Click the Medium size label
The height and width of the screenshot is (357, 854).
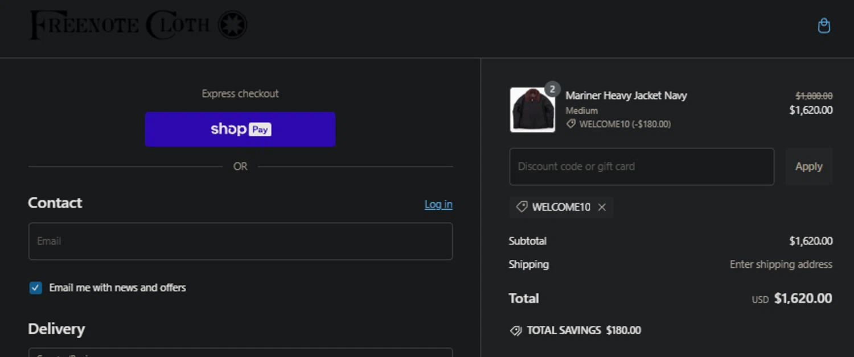tap(582, 111)
